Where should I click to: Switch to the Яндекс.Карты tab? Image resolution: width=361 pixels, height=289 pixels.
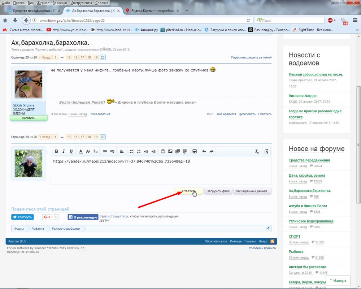tap(152, 11)
